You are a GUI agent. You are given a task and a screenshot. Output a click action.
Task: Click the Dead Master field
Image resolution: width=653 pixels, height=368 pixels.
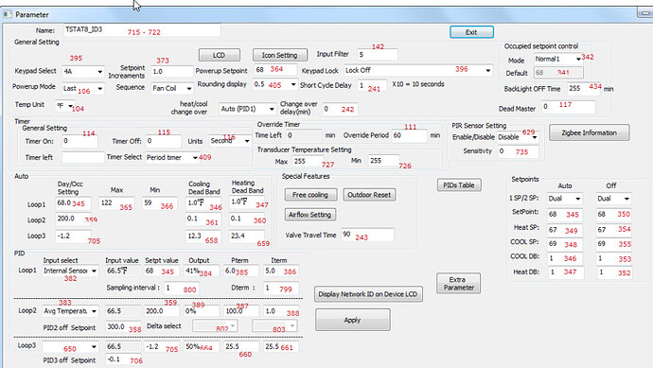[x=568, y=107]
